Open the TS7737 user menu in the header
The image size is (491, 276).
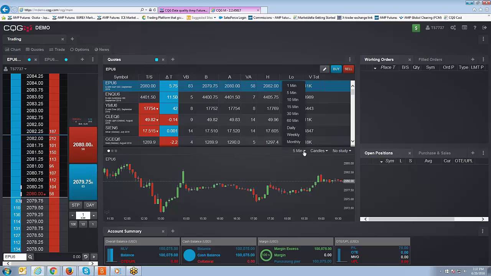(x=435, y=28)
